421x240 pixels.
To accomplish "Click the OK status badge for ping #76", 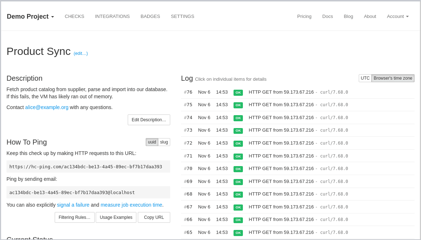I will (x=238, y=92).
